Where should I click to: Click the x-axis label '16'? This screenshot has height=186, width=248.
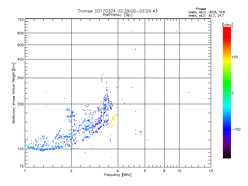(x=211, y=171)
